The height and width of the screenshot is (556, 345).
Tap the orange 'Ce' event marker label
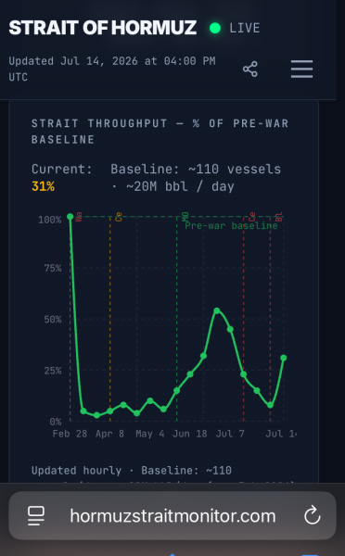click(x=120, y=217)
